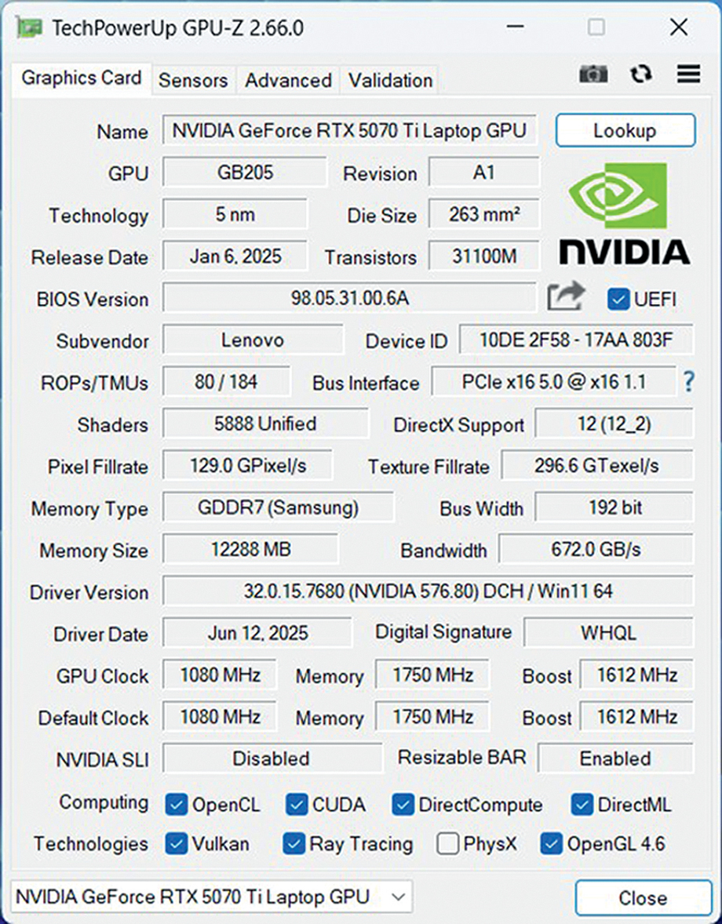
Task: Uncheck CUDA under Computing
Action: point(297,805)
